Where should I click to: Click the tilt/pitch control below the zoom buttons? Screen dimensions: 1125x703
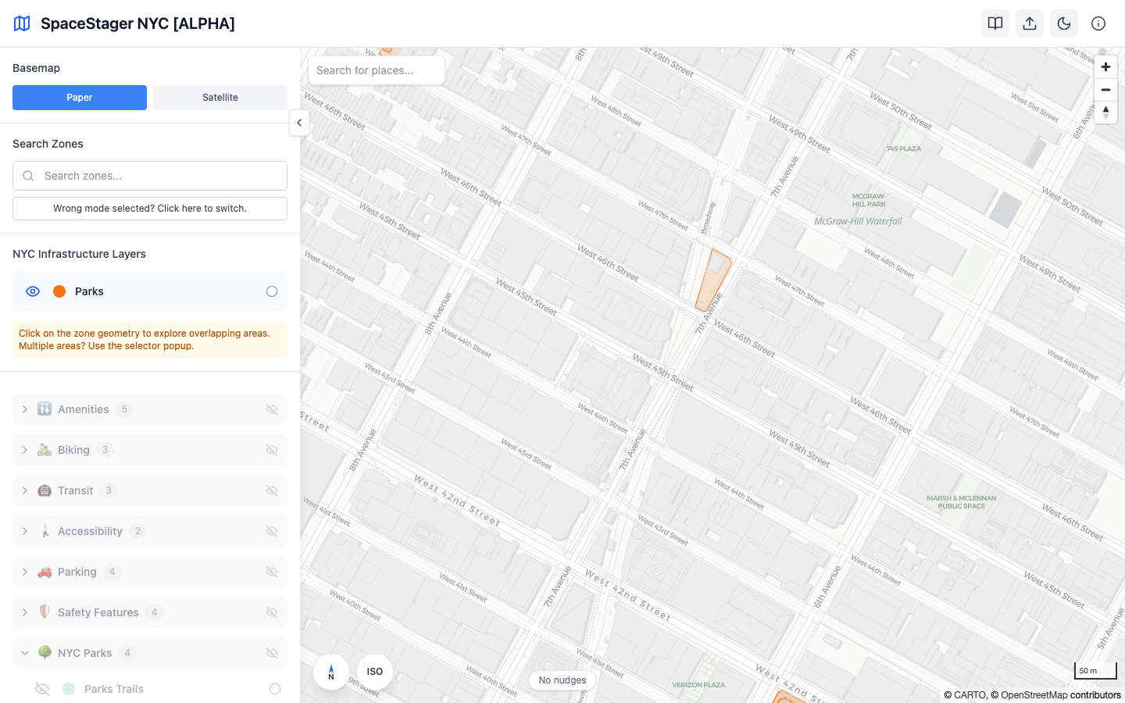point(1105,112)
